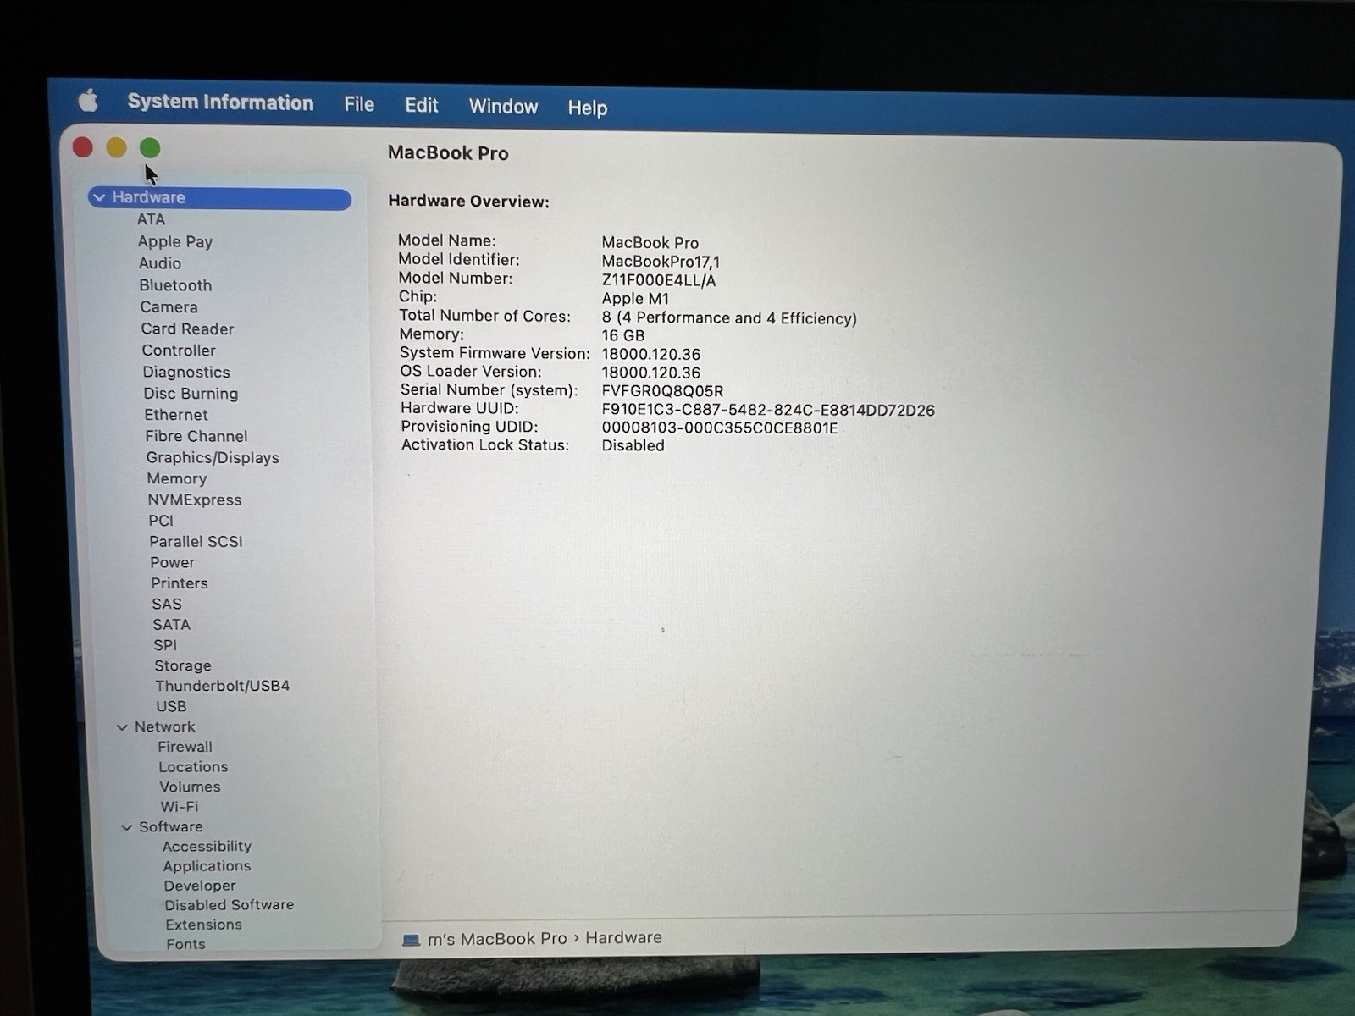Viewport: 1355px width, 1016px height.
Task: Click model identifier value MacBookPro17,1
Action: click(x=661, y=262)
